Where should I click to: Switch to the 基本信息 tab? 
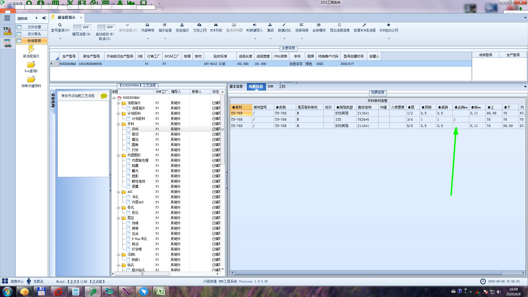pos(236,86)
